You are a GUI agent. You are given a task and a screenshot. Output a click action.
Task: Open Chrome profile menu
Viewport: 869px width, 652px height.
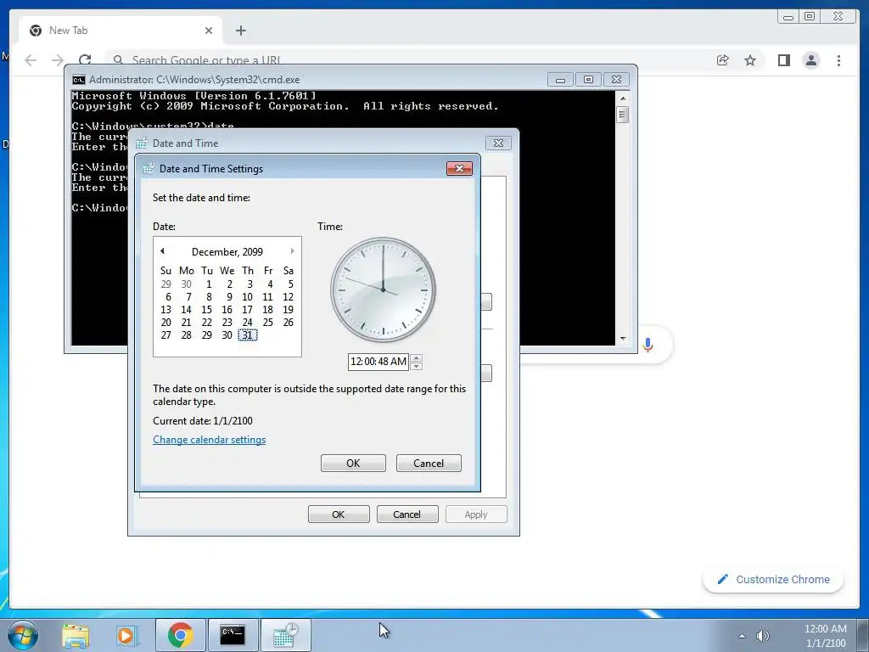[x=811, y=60]
